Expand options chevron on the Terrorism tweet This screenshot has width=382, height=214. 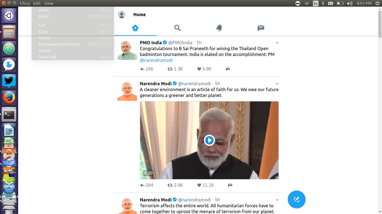pos(277,200)
